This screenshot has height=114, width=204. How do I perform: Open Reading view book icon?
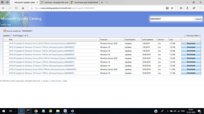[x=167, y=8]
